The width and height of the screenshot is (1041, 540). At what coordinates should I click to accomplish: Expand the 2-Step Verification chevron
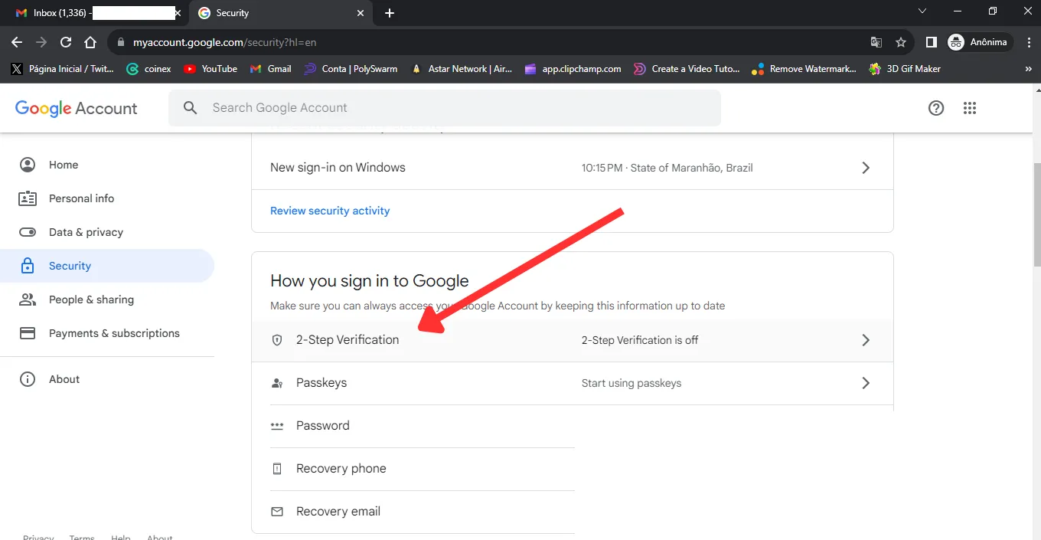coord(866,340)
